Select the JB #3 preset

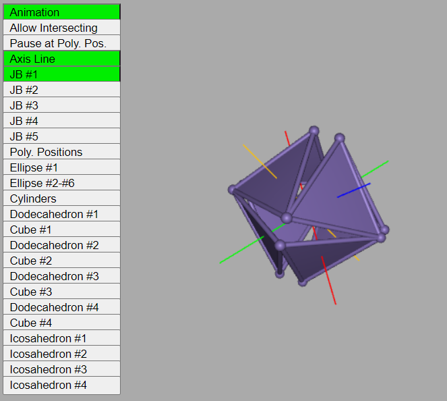tap(61, 105)
